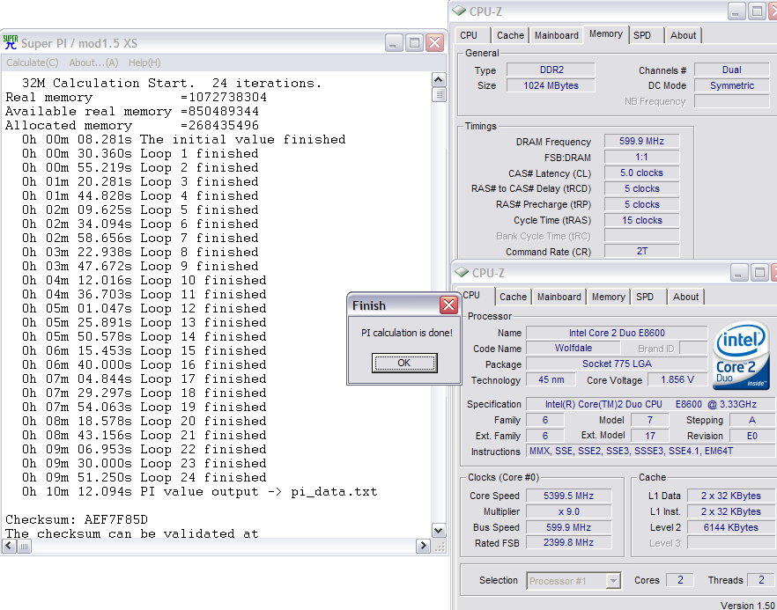Open About tab in upper CPU-Z window
Image resolution: width=777 pixels, height=610 pixels.
click(684, 35)
